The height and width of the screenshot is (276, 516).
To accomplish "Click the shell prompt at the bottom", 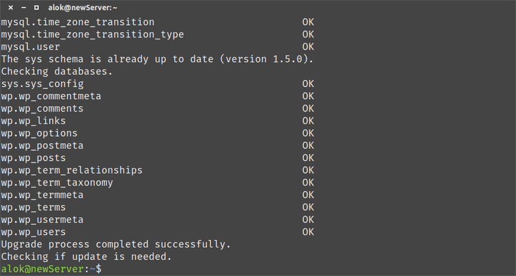I will (51, 269).
